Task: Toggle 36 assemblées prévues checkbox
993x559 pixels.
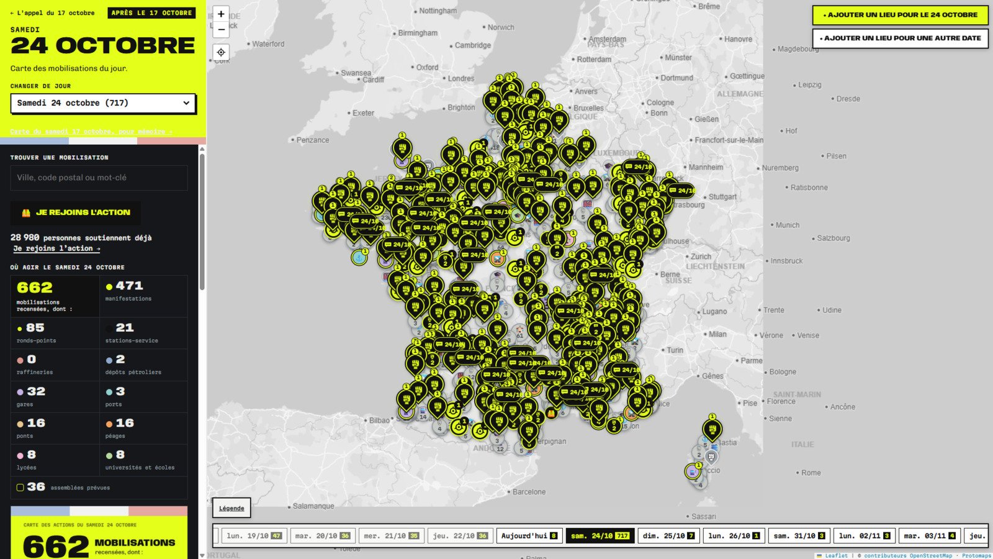Action: [x=20, y=488]
